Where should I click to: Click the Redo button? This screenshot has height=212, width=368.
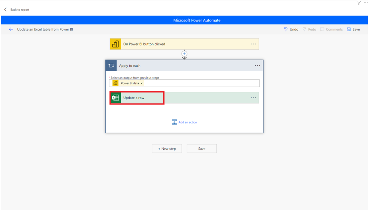point(309,29)
